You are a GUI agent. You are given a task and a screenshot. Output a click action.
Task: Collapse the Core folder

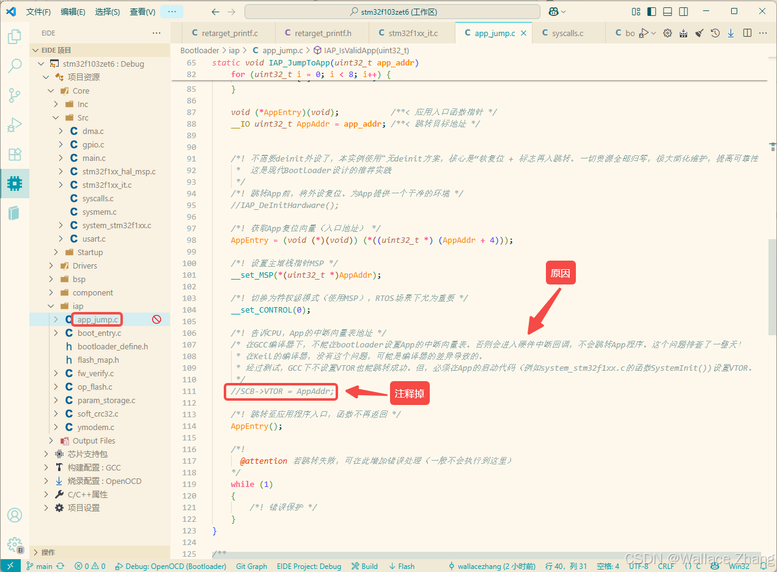tap(51, 91)
